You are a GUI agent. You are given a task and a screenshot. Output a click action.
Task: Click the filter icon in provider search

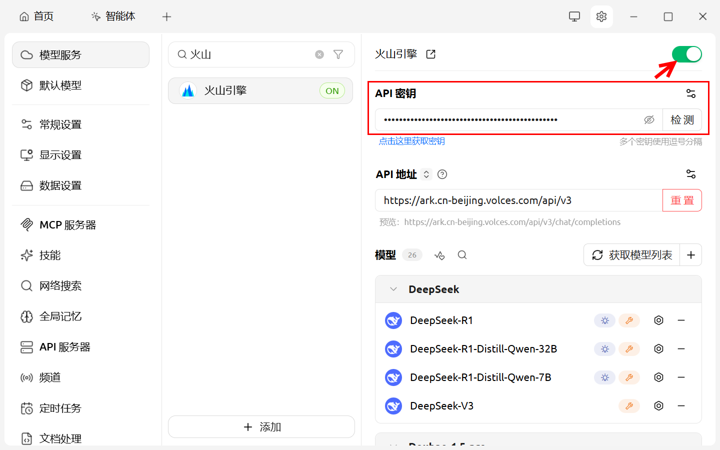[x=338, y=54]
